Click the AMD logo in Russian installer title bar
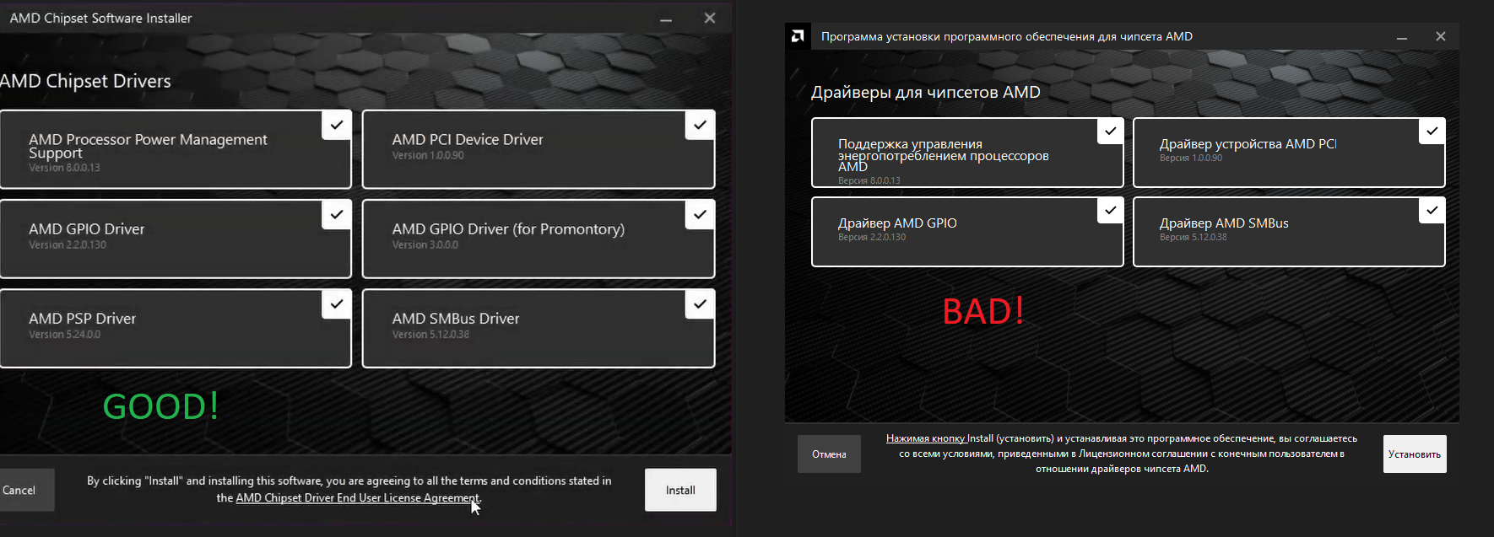 (798, 36)
